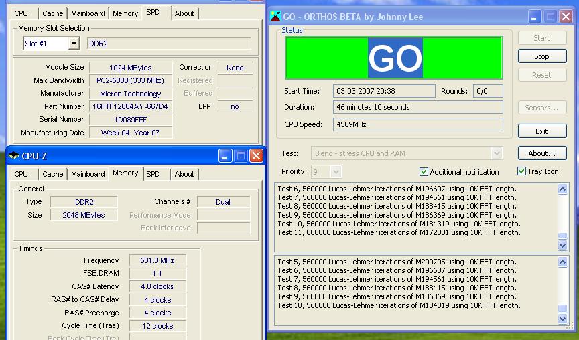Minimize the CPU-Z Memory window

(225, 156)
